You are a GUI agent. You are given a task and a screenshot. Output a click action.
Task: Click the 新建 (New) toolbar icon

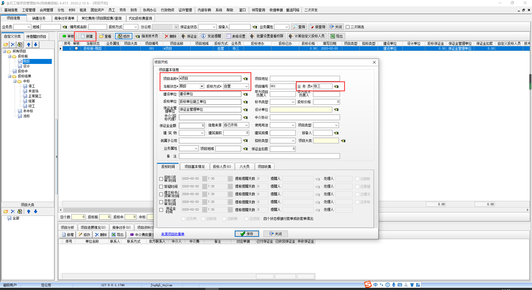83,36
